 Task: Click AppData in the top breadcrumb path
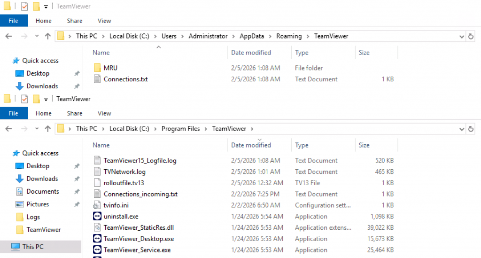[252, 36]
